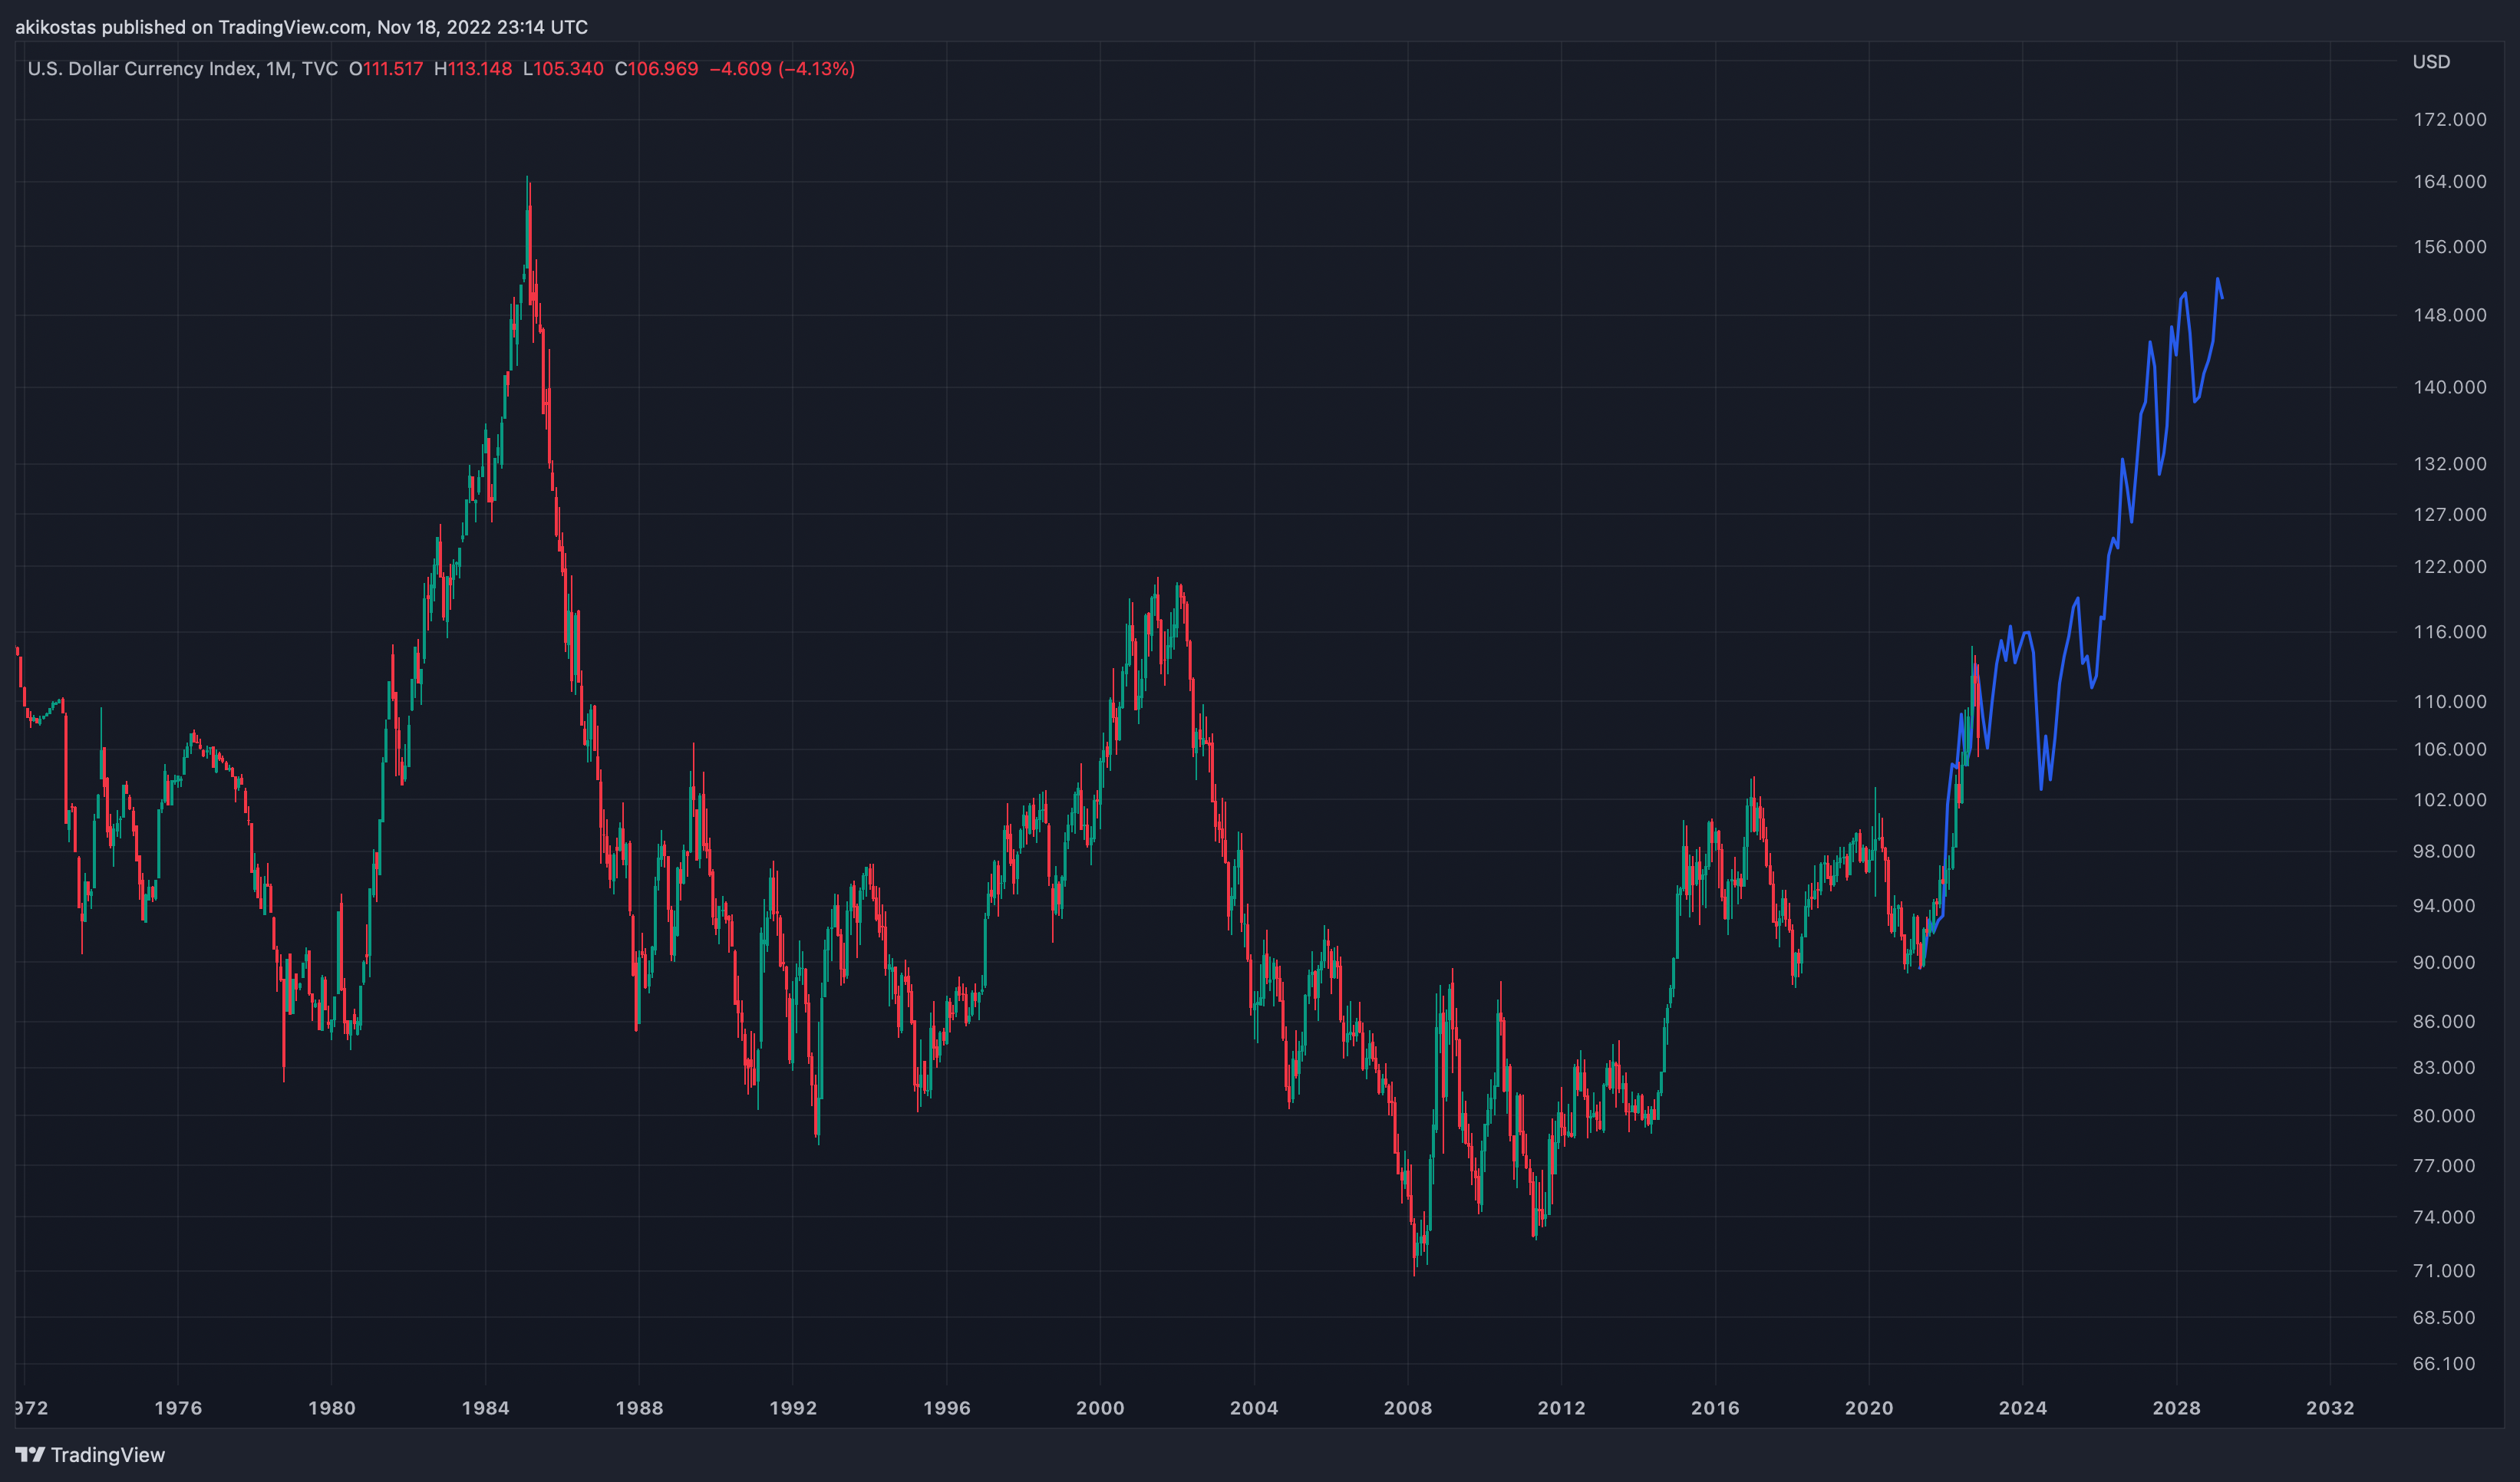The width and height of the screenshot is (2520, 1482).
Task: Click the 71.000 price axis label
Action: pyautogui.click(x=2444, y=1271)
